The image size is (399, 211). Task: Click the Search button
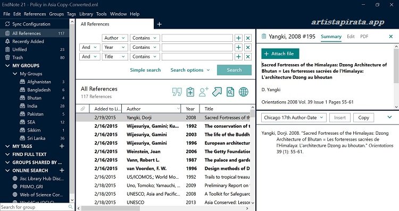coord(234,70)
